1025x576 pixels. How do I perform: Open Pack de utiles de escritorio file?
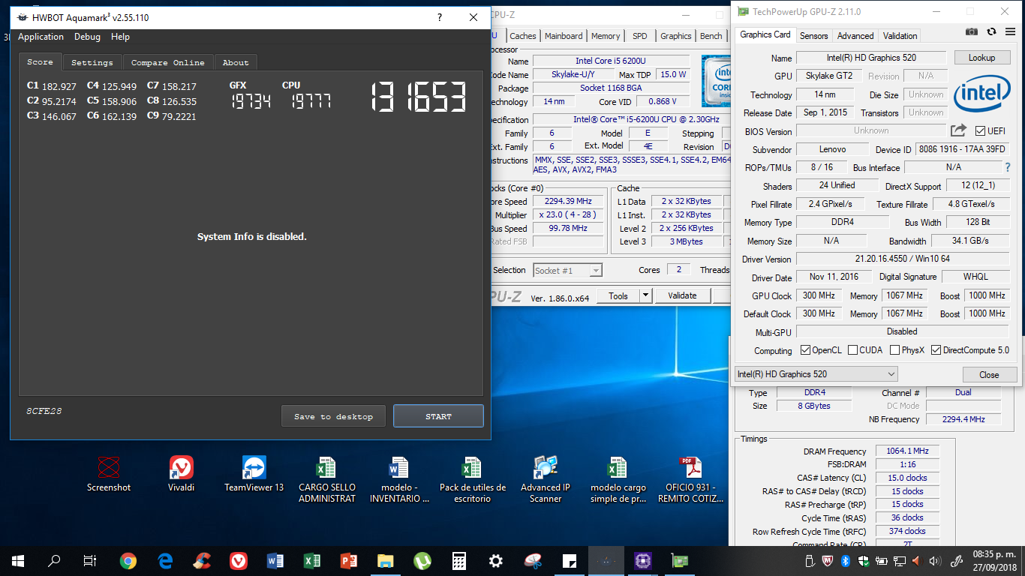click(x=472, y=480)
